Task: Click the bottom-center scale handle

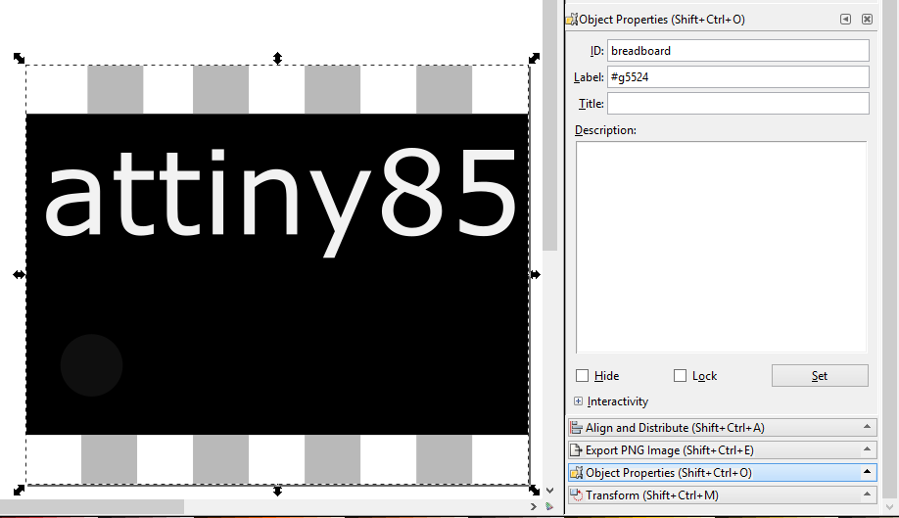Action: 277,491
